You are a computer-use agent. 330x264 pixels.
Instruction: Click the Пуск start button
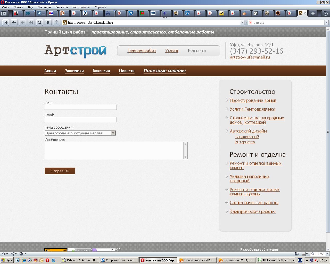7,260
